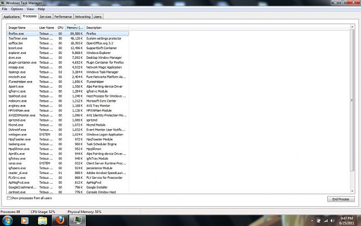Select the TeaTimer.exe process

pyautogui.click(x=68, y=39)
